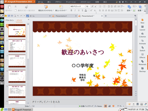
Task: Click the Cut scissors icon
Action: [15, 6]
